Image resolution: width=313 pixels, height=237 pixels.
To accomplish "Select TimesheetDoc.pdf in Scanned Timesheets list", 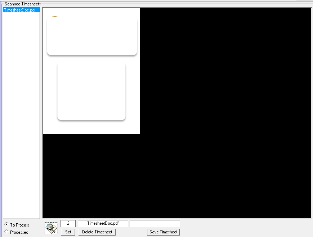I will coord(20,10).
